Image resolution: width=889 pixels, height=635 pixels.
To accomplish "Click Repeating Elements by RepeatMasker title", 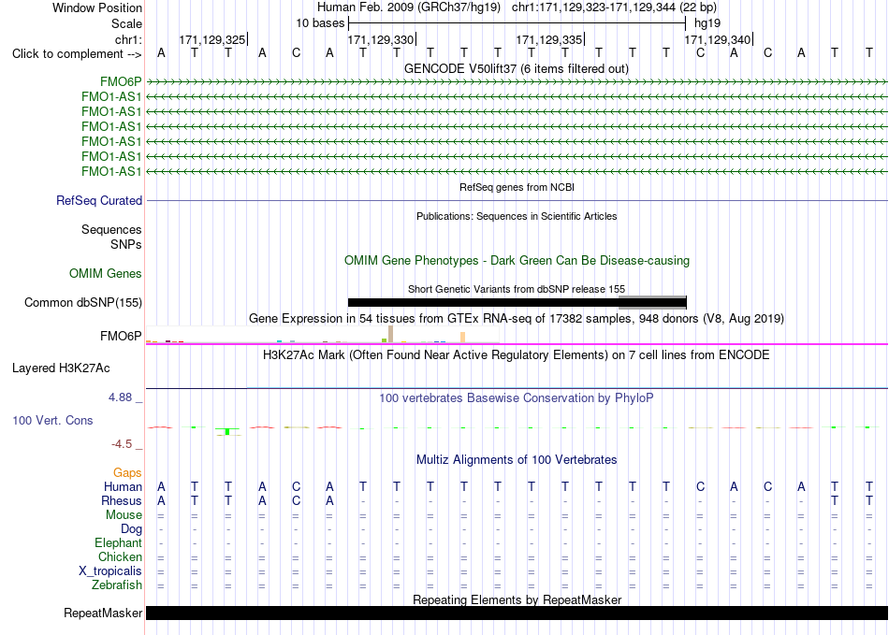I will 517,599.
